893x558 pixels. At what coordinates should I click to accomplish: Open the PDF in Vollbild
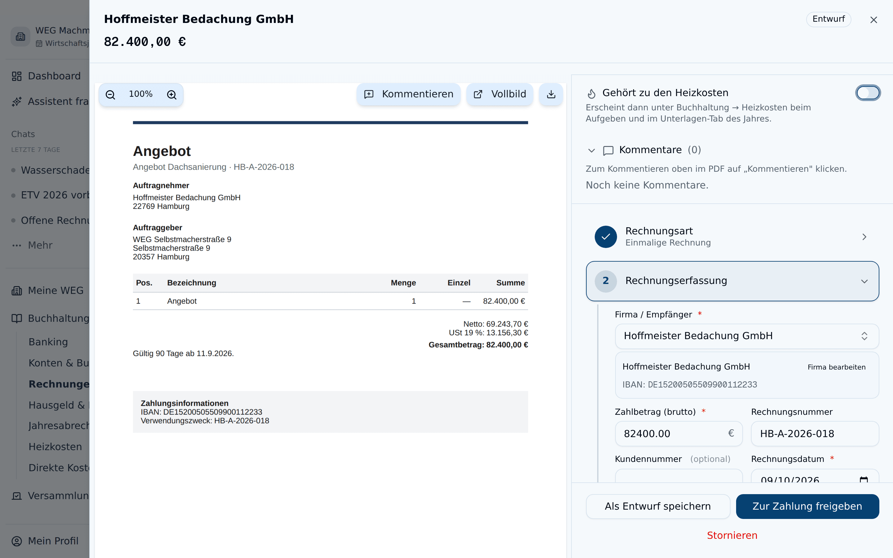[500, 95]
